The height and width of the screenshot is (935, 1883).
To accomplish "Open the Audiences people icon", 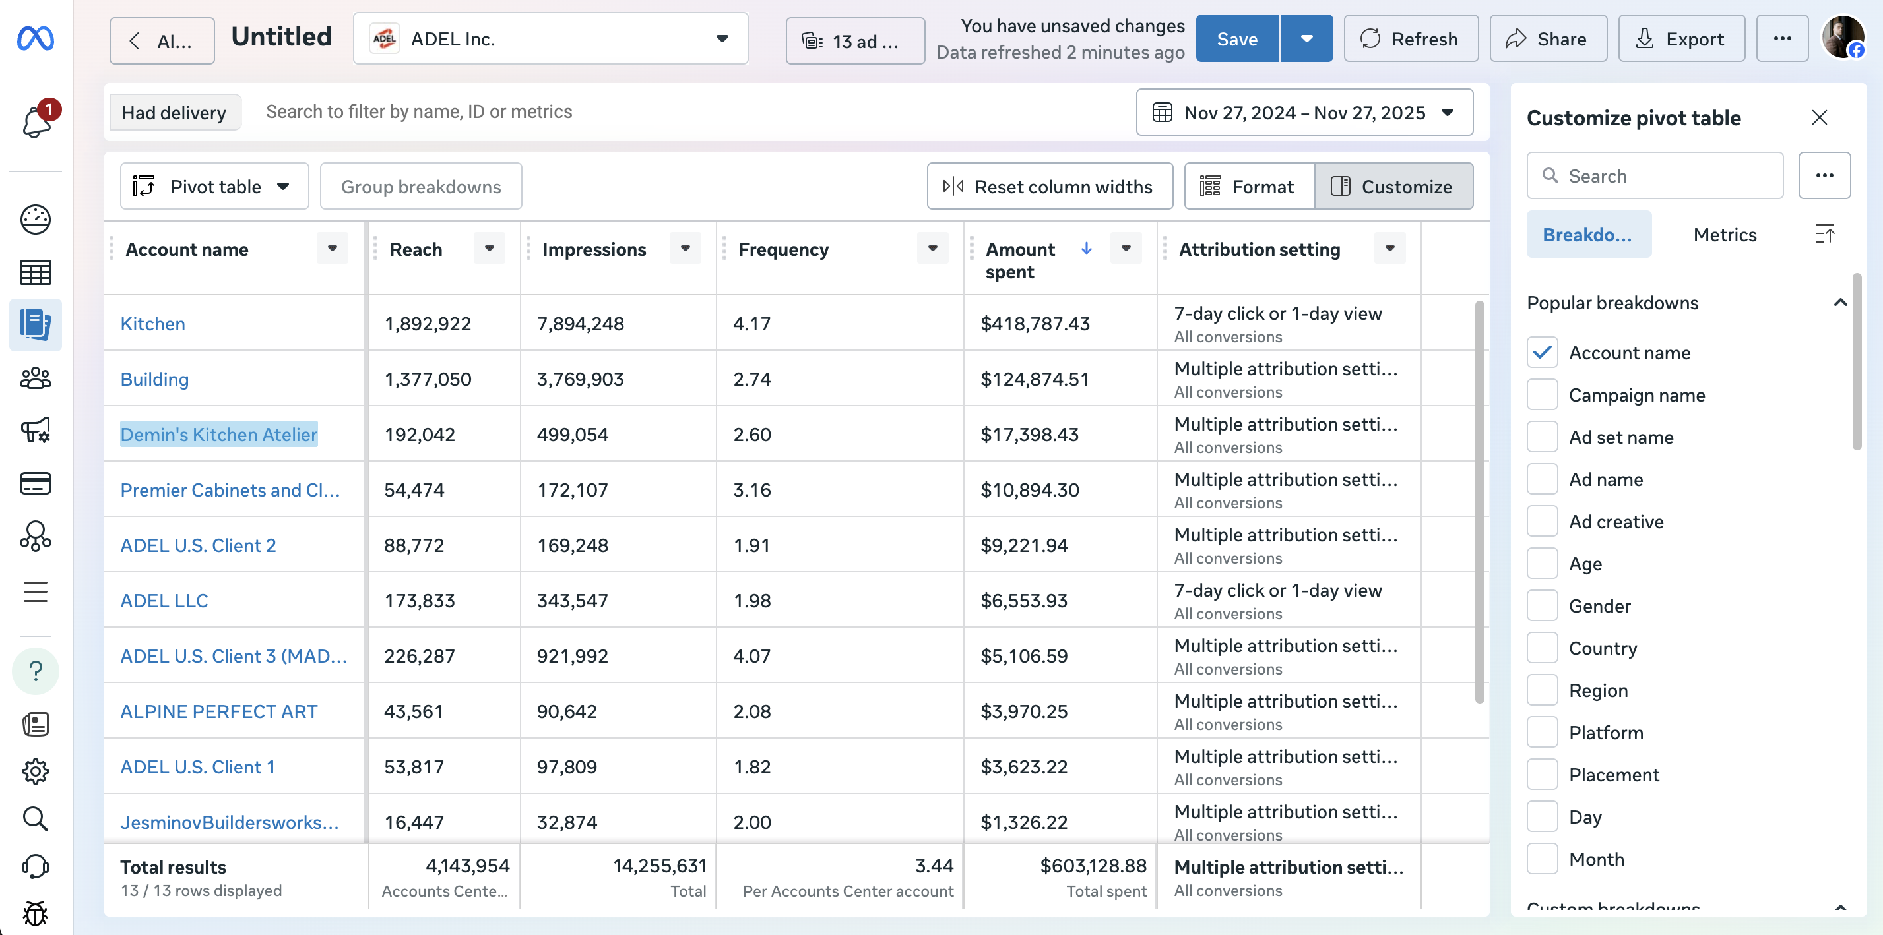I will pyautogui.click(x=35, y=378).
